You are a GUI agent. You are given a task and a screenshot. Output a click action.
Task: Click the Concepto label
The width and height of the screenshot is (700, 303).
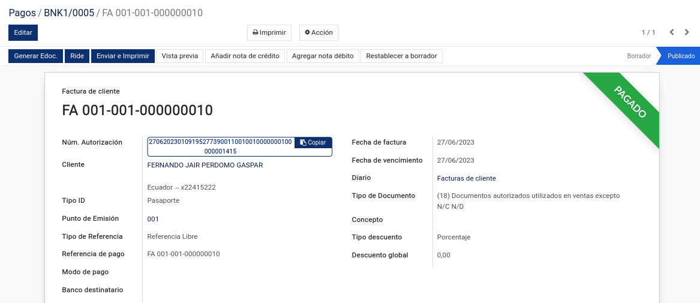pyautogui.click(x=368, y=220)
